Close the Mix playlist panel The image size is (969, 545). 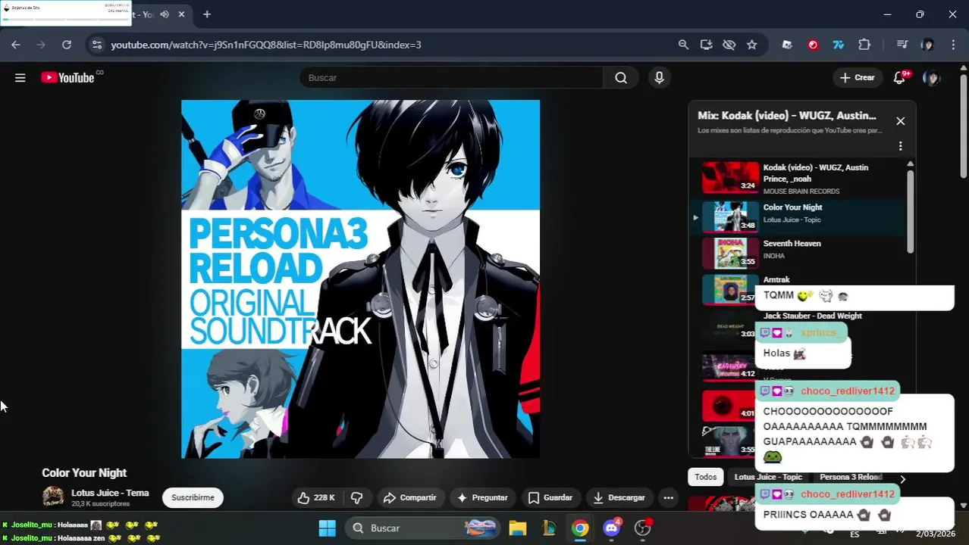900,121
